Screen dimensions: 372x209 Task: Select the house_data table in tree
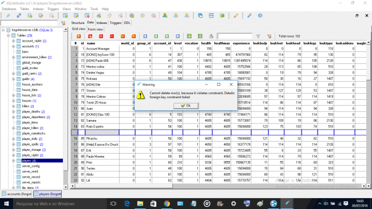tap(30, 90)
